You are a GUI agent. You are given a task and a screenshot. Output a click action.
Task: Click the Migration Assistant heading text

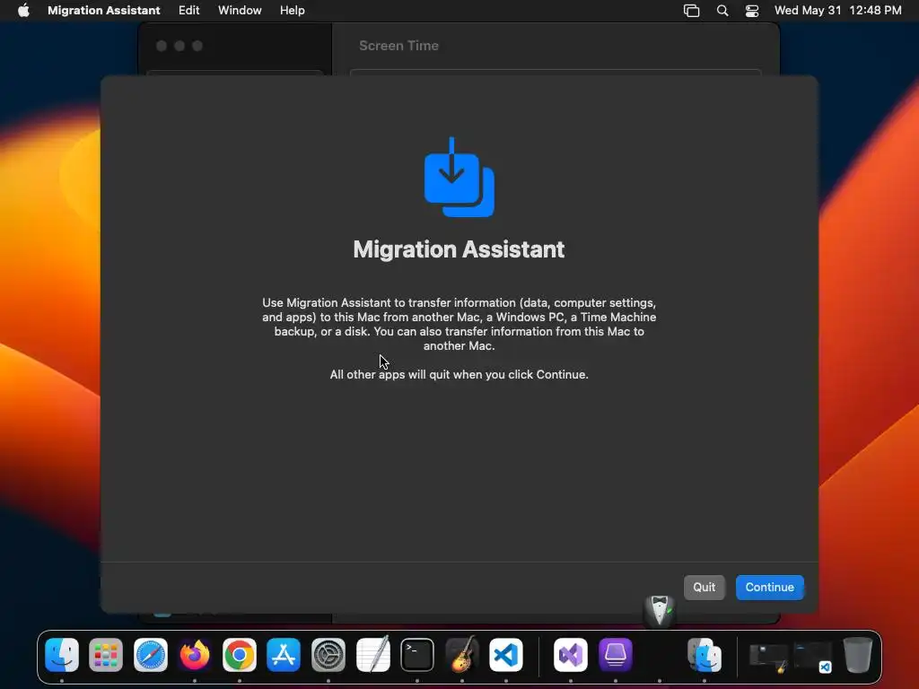click(459, 249)
